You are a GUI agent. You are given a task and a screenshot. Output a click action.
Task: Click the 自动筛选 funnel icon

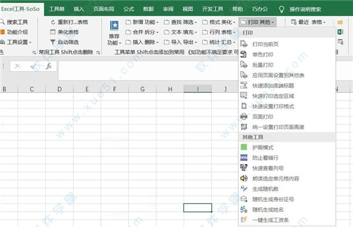tap(52, 42)
